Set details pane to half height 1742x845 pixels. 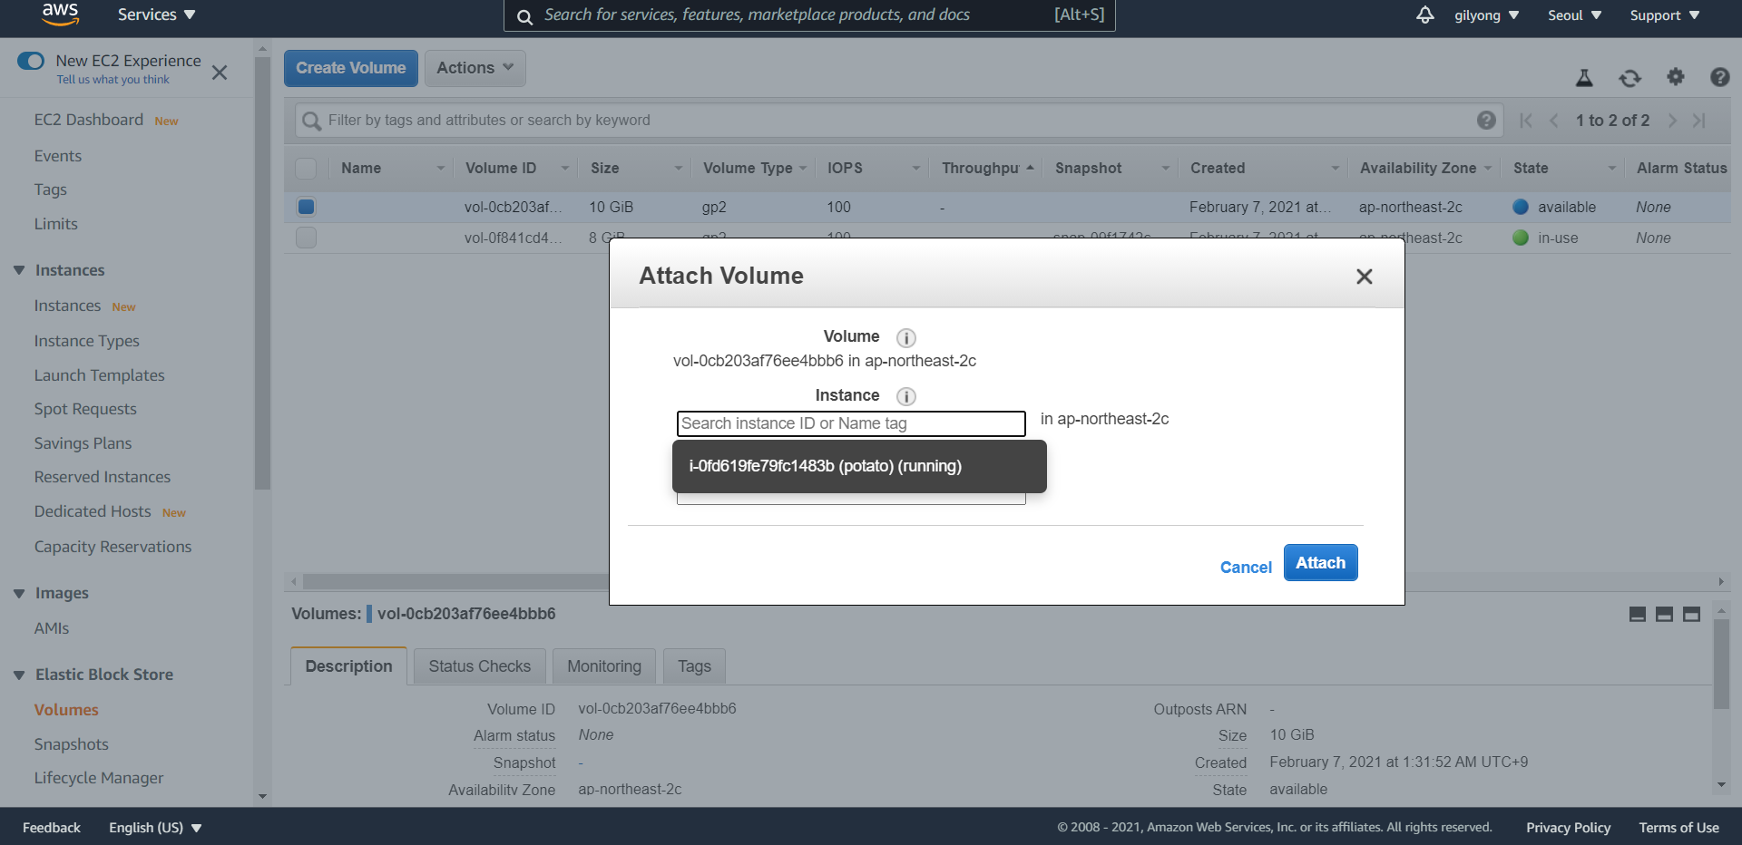1664,614
